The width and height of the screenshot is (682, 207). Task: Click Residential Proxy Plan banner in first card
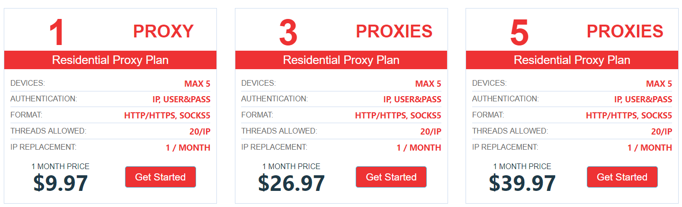[x=110, y=60]
